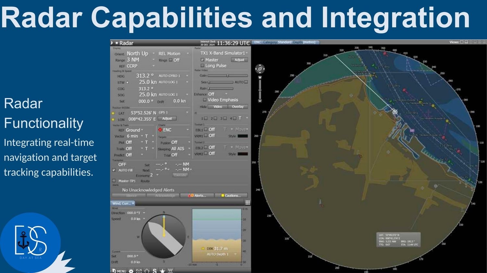Click the yellow LAT status indicator
Image resolution: width=487 pixels, height=273 pixels.
tap(113, 113)
